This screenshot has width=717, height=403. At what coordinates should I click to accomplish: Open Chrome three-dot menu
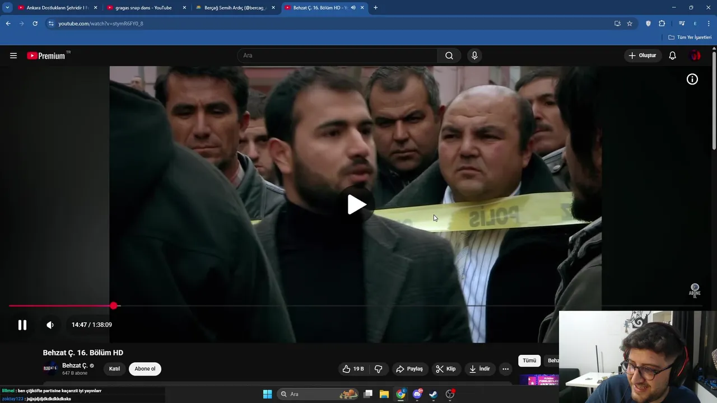coord(708,24)
